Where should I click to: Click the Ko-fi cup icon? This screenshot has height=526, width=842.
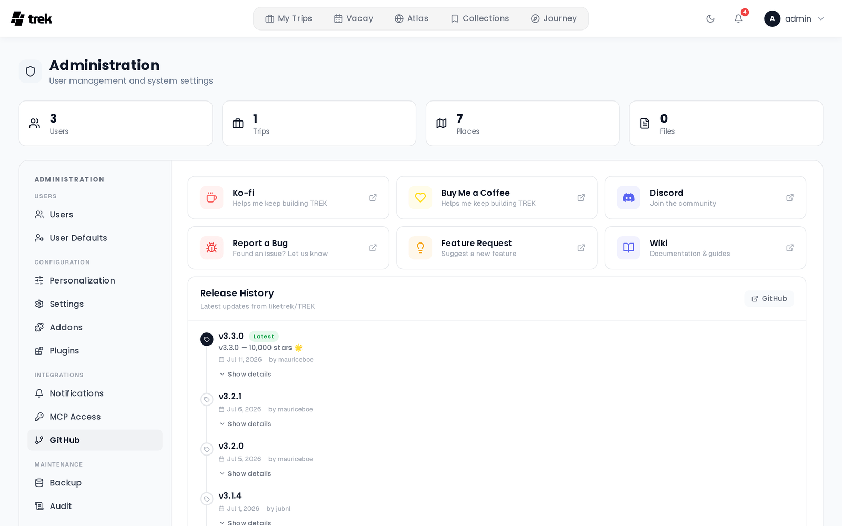[x=212, y=198]
